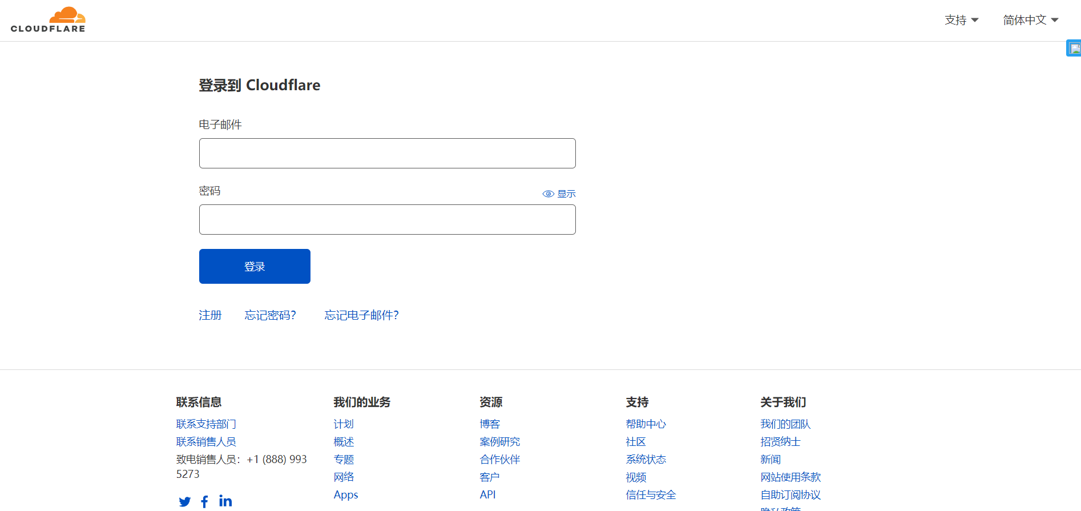The width and height of the screenshot is (1081, 511).
Task: Click the 关于我们 footer heading
Action: [783, 402]
